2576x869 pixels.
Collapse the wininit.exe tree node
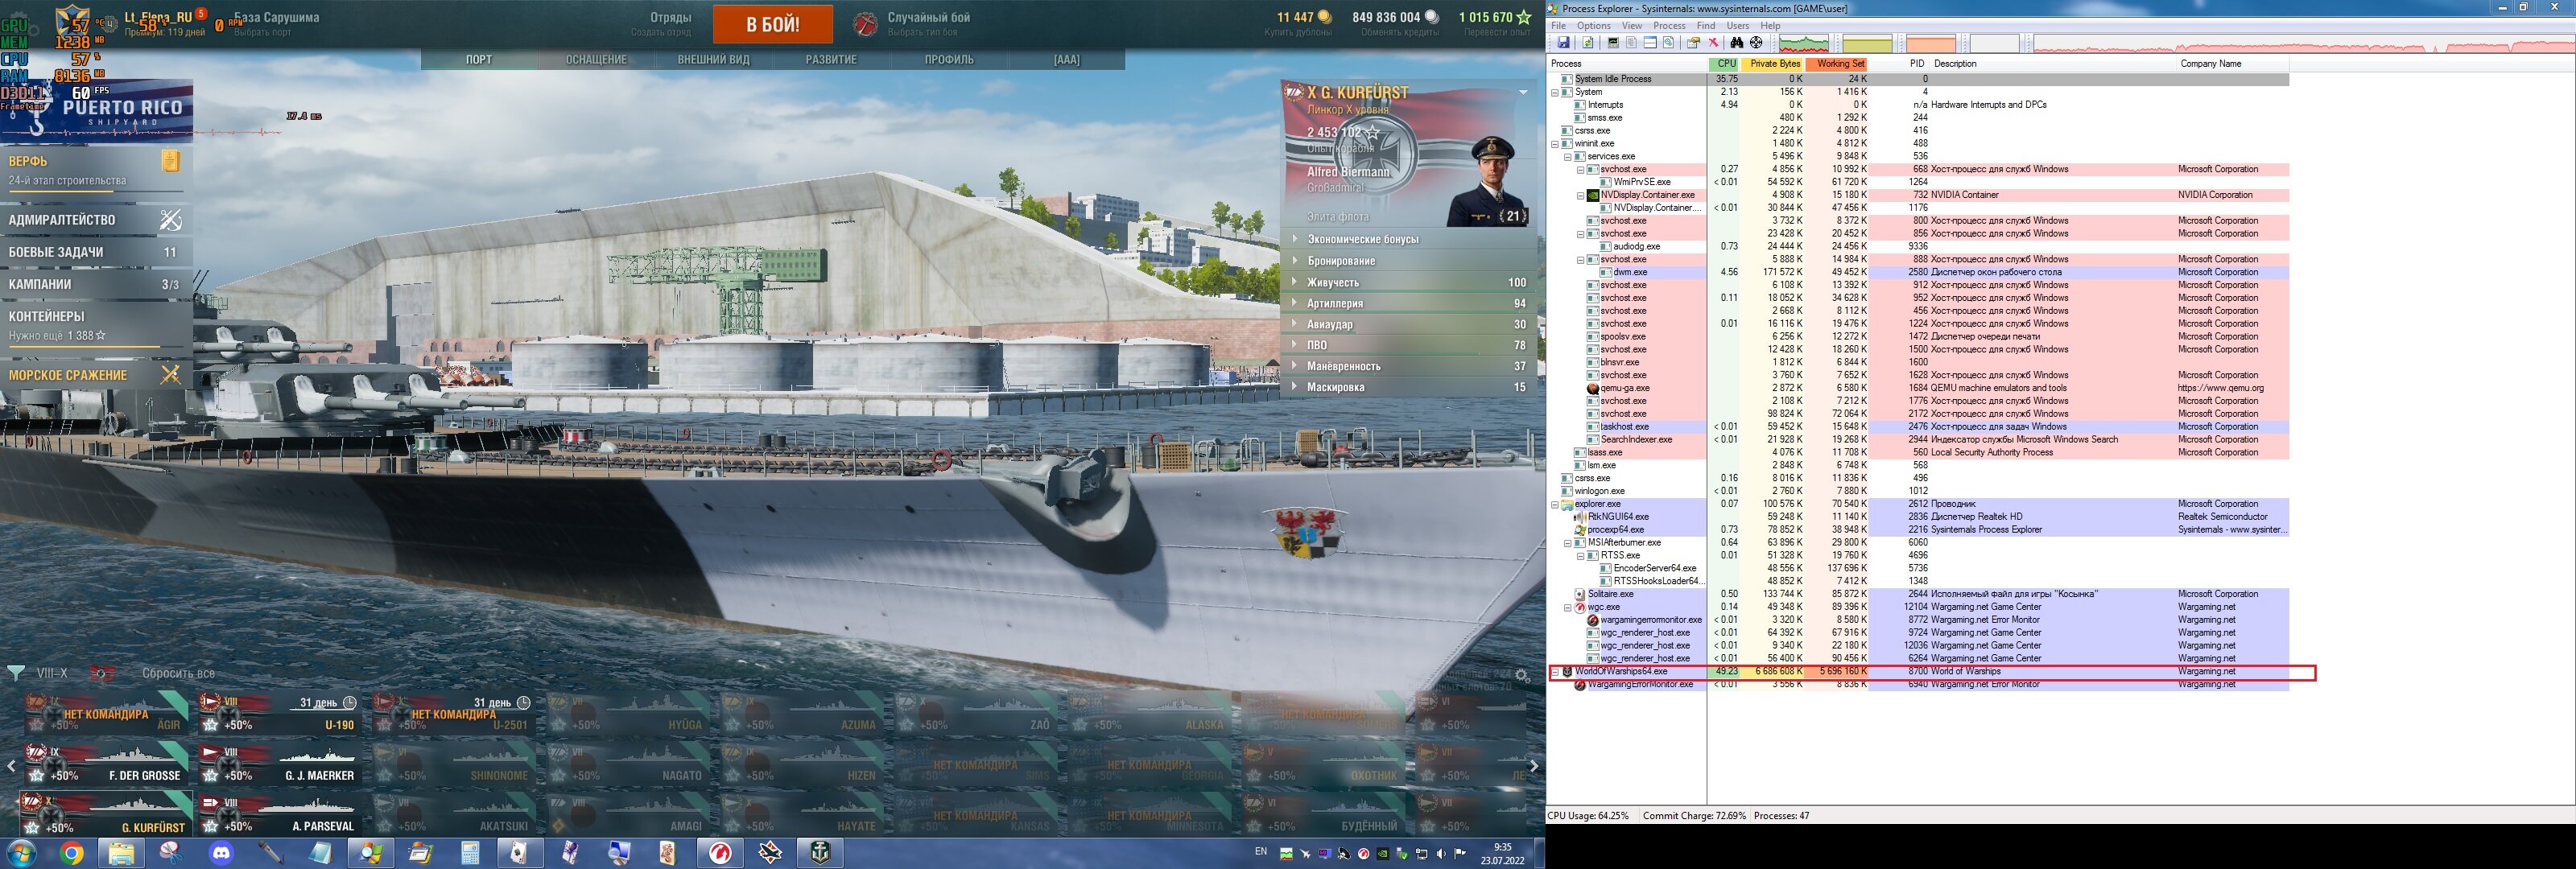click(1555, 143)
